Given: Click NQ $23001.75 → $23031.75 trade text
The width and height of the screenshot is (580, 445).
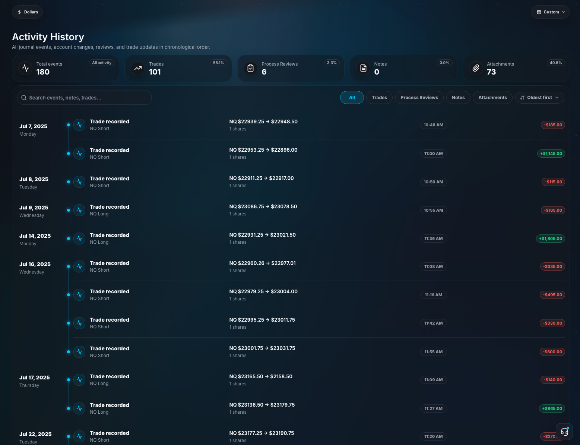Looking at the screenshot, I should pyautogui.click(x=262, y=348).
